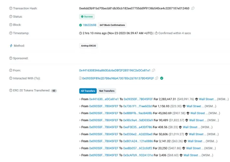Click the help icon beside ERC-20 Tokens Transferred
This screenshot has height=162, width=230.
(11, 90)
